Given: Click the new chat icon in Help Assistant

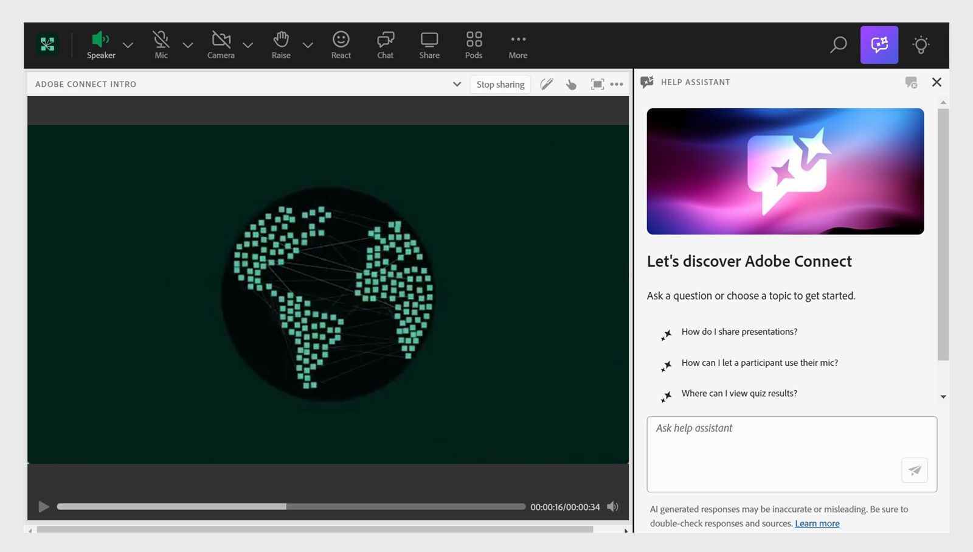Looking at the screenshot, I should point(911,82).
